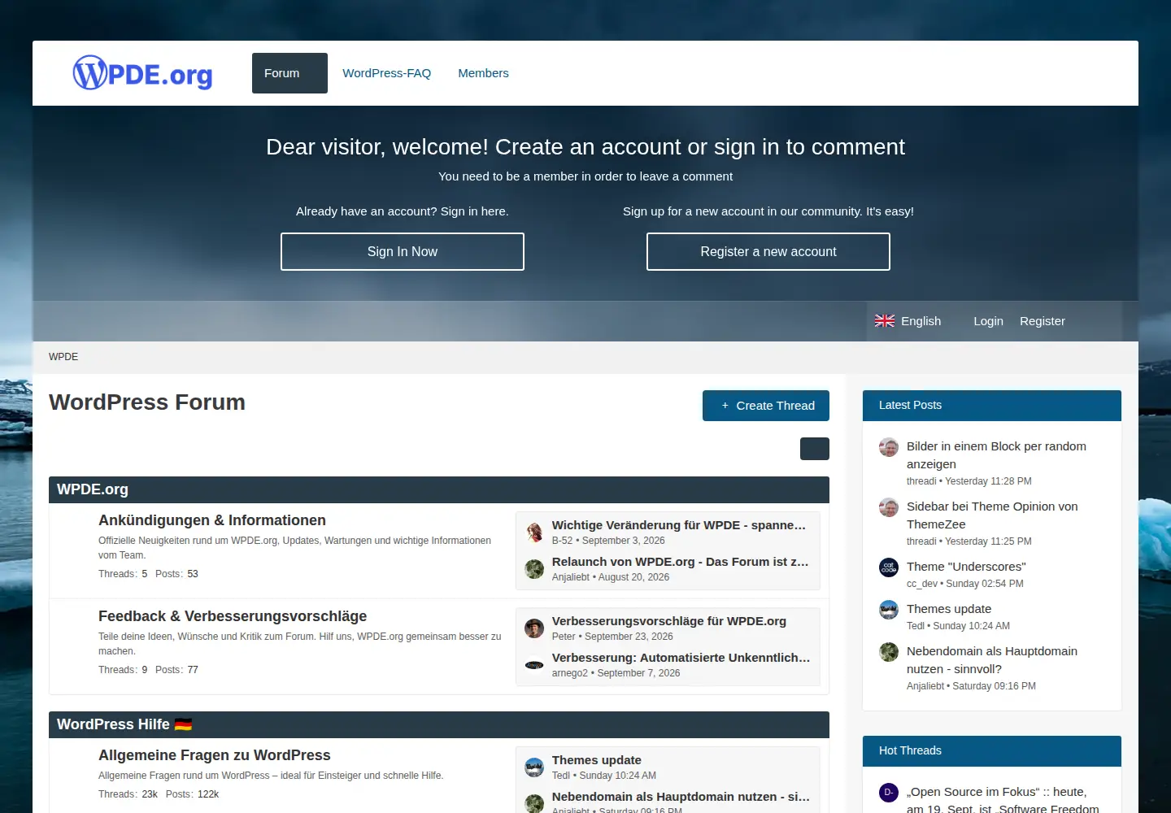1171x813 pixels.
Task: Open Ankündigungen & Informationen forum
Action: pos(212,520)
